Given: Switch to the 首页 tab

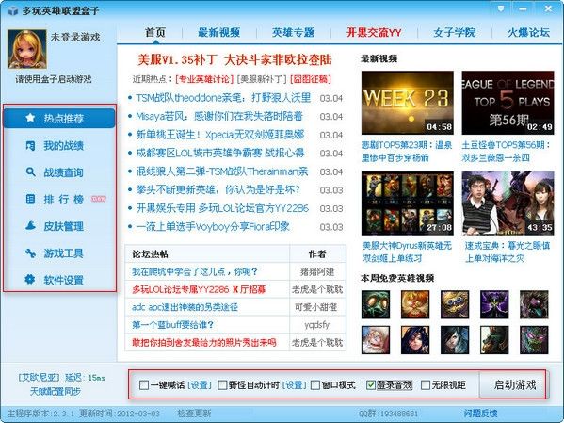Looking at the screenshot, I should pos(155,32).
